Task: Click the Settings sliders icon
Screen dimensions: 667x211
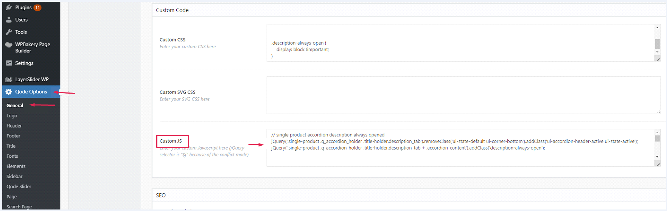Action: click(x=9, y=63)
